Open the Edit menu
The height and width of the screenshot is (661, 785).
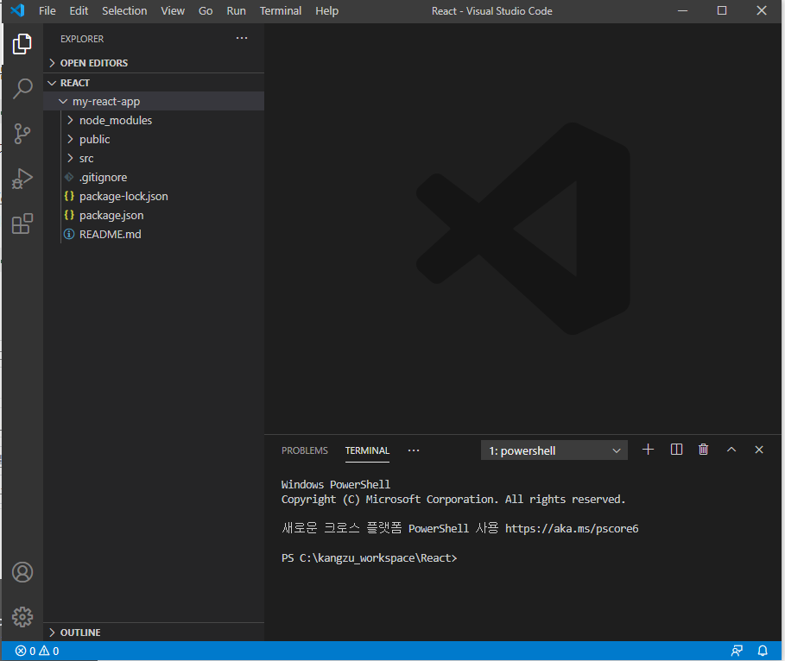tap(79, 10)
